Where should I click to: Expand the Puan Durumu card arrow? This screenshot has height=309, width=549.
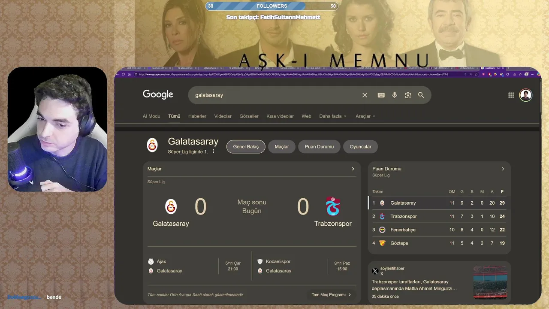[x=503, y=169]
